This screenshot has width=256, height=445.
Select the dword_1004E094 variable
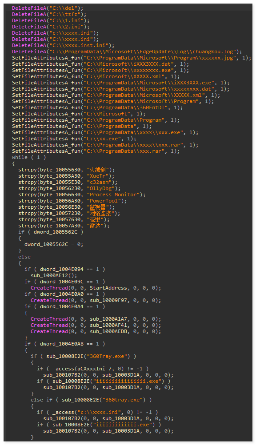(62, 269)
